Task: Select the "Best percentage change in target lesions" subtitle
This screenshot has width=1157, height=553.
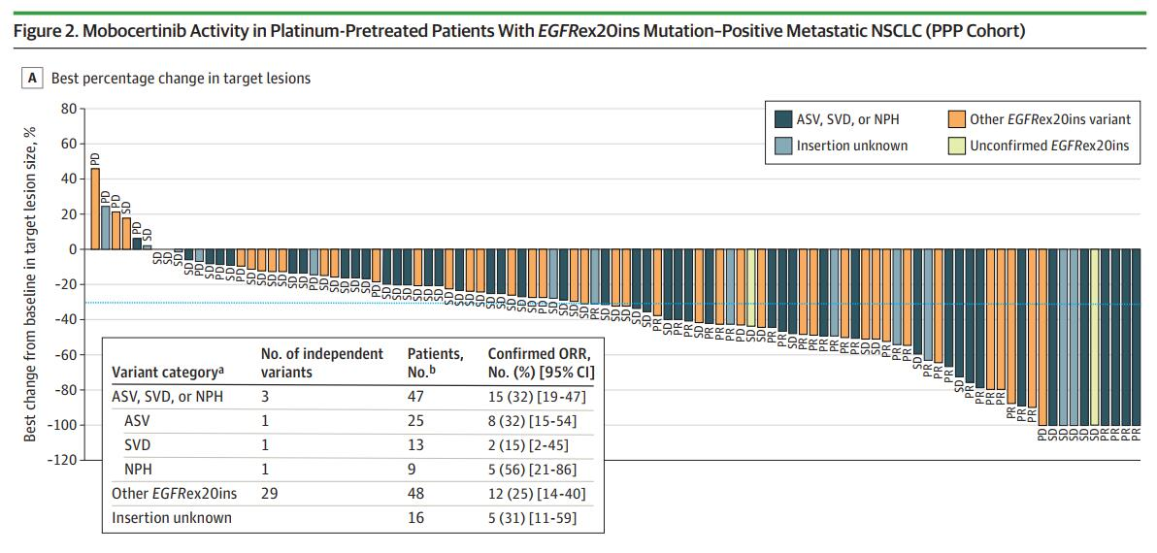Action: click(181, 78)
